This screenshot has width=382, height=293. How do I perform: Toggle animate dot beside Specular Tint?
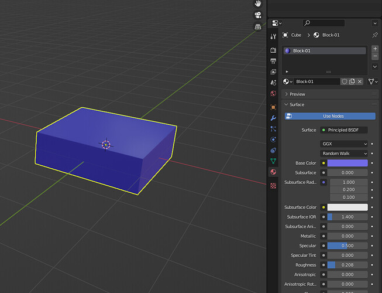pos(372,255)
